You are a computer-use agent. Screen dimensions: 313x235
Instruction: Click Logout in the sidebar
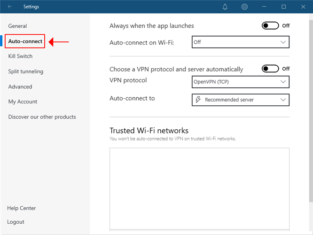tap(16, 222)
